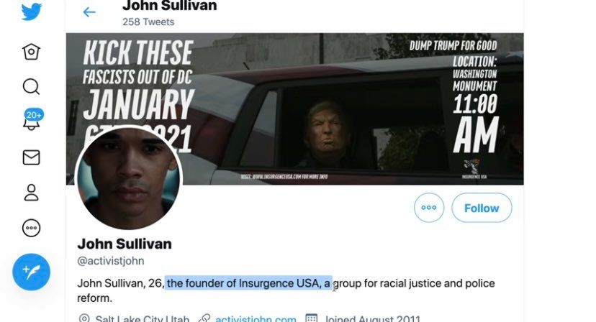596x322 pixels.
Task: View John Sullivan's profile picture
Action: pyautogui.click(x=129, y=178)
